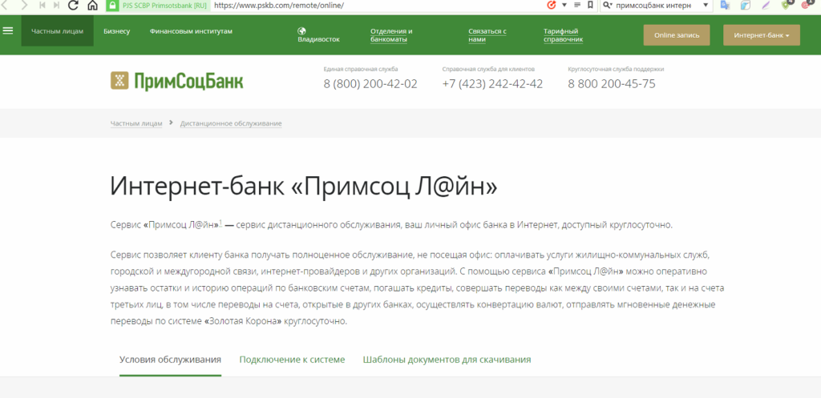Go to browser home page icon

[x=92, y=6]
